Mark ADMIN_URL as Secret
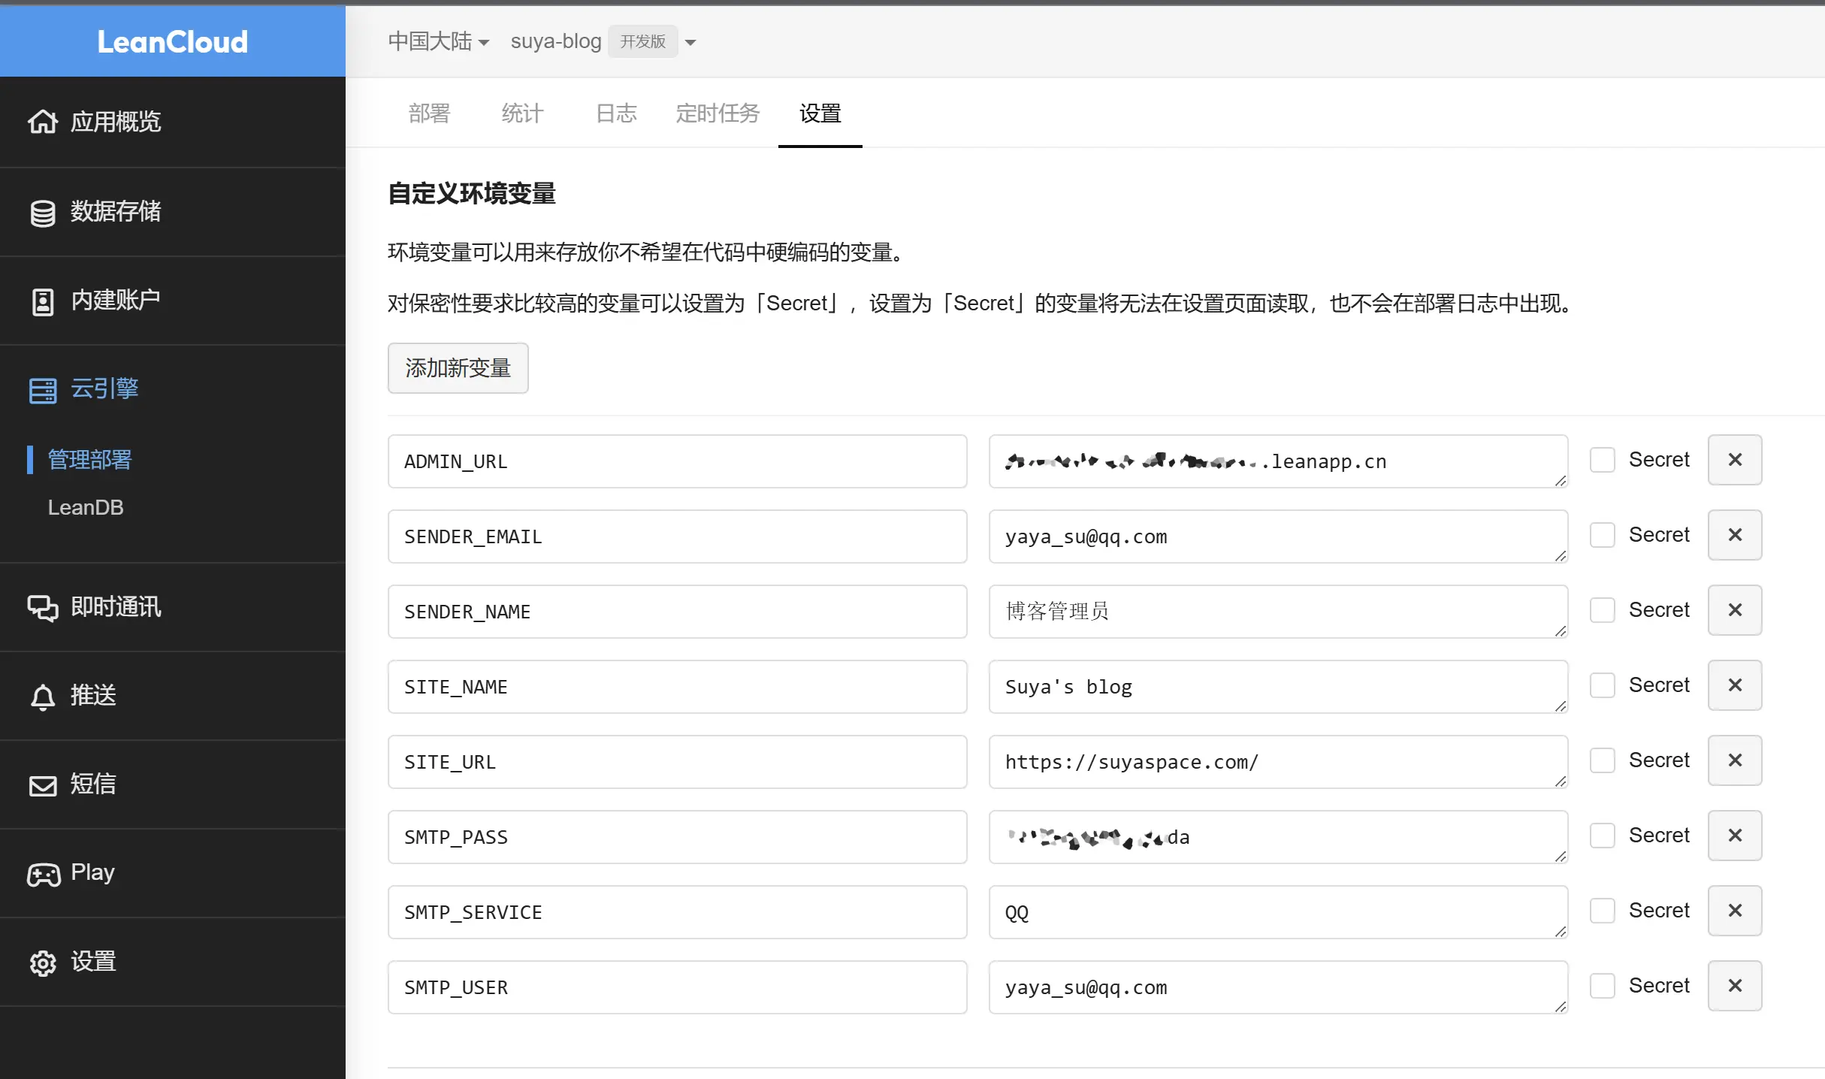The image size is (1825, 1079). tap(1602, 459)
